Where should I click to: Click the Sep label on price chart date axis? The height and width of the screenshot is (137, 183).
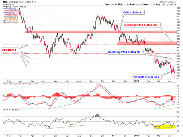[x=91, y=81]
